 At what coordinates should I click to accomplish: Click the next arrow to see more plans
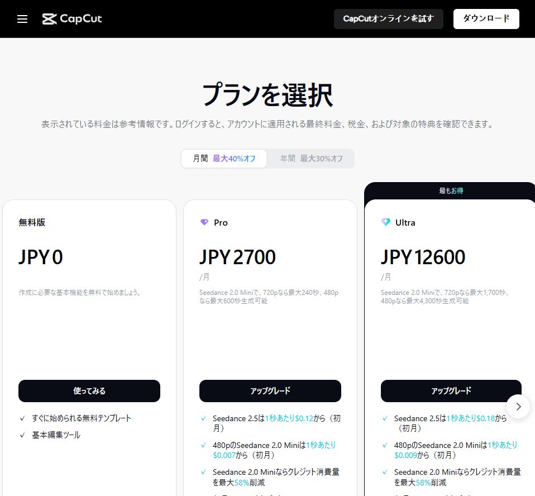pos(518,406)
